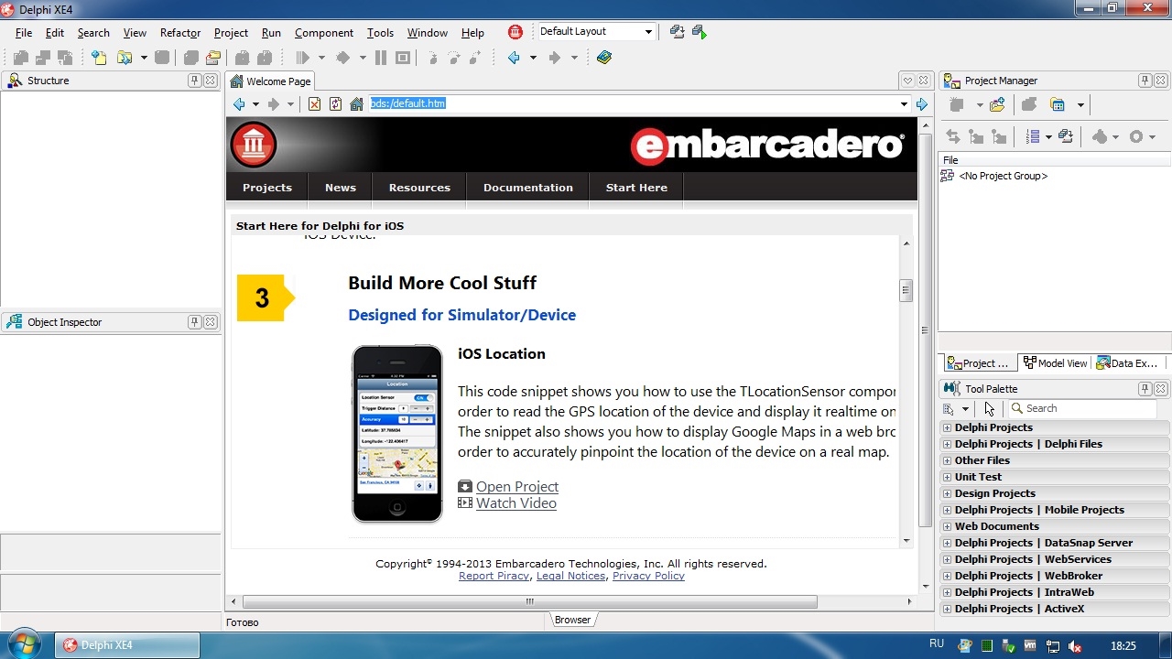Click the browser Home icon
This screenshot has height=659, width=1172.
357,104
